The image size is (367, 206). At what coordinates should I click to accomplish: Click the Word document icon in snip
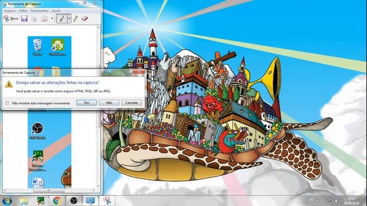[x=37, y=183]
